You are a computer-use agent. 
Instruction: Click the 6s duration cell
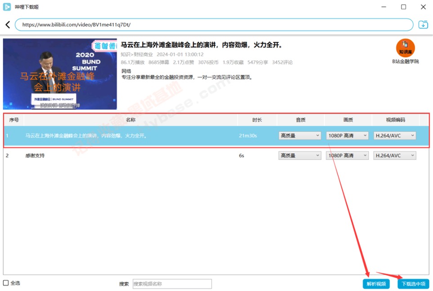(x=241, y=155)
